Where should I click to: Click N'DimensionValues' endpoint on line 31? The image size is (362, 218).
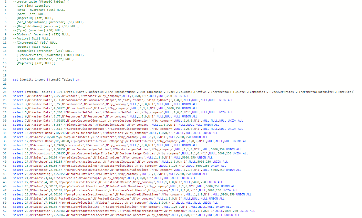point(79,125)
